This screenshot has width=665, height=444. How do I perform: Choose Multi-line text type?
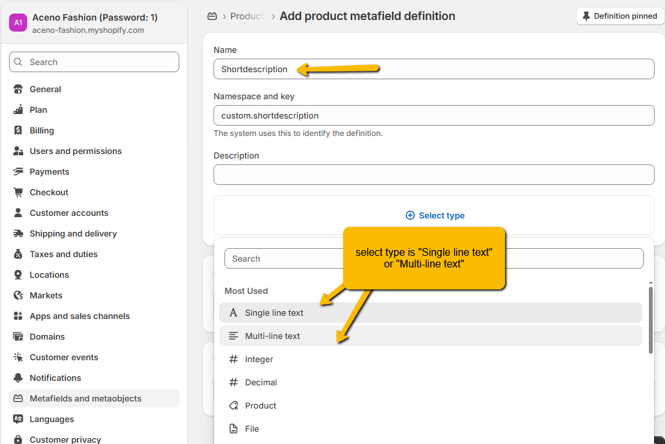(272, 336)
